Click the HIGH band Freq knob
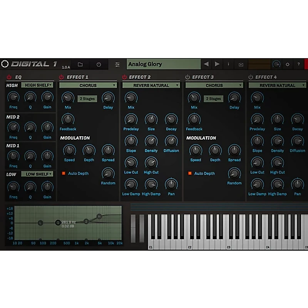The height and width of the screenshot is (308, 308). (13, 97)
